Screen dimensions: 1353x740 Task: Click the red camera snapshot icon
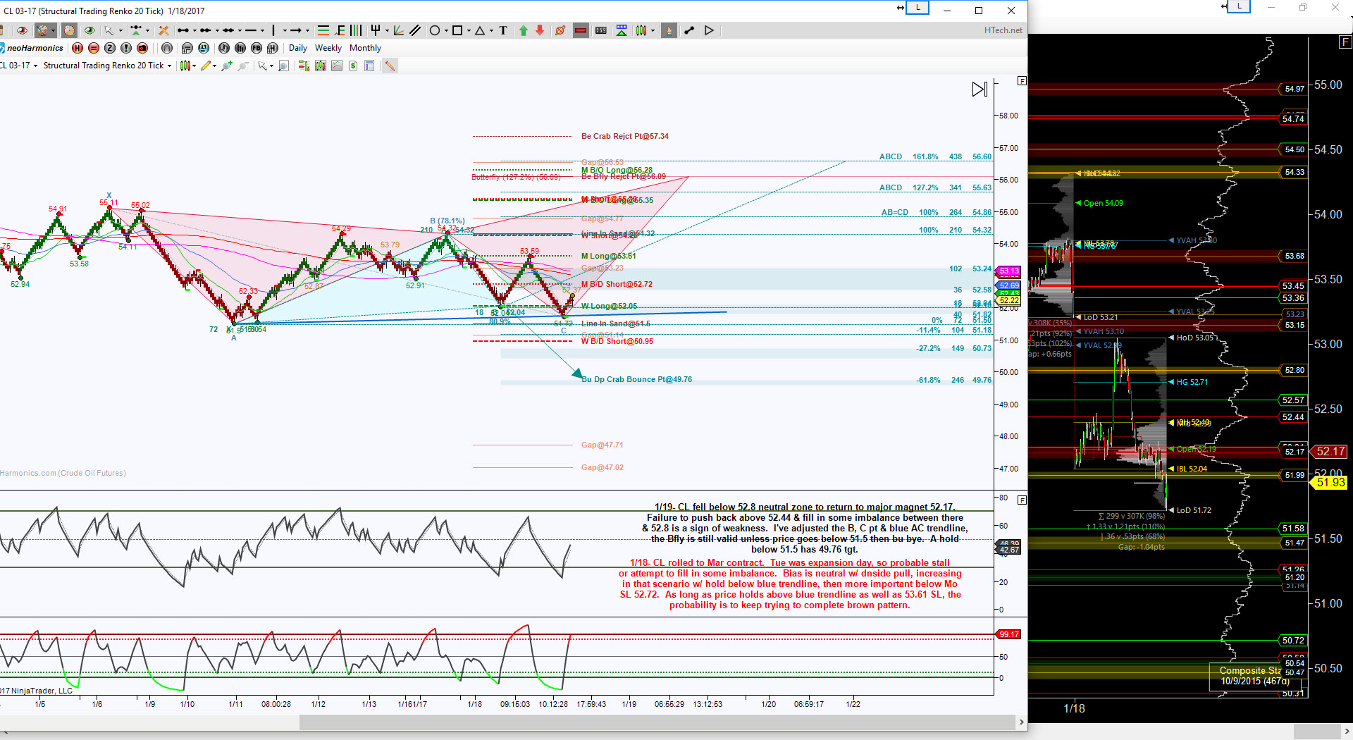pyautogui.click(x=142, y=48)
